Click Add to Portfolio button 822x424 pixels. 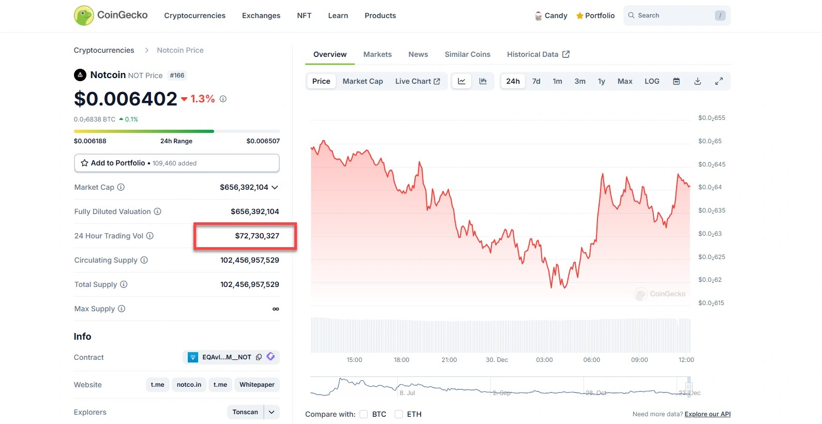pos(176,163)
